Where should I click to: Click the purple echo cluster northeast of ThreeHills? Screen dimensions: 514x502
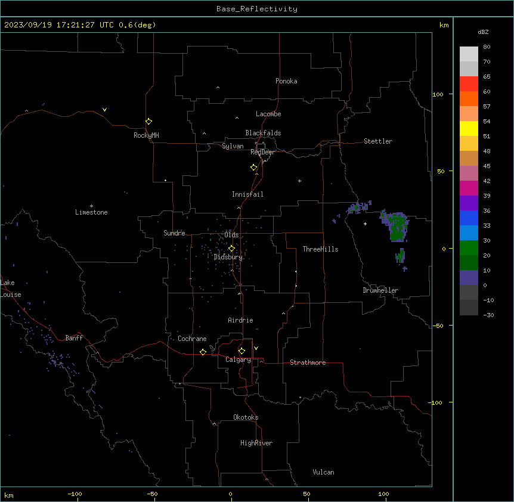tap(358, 207)
